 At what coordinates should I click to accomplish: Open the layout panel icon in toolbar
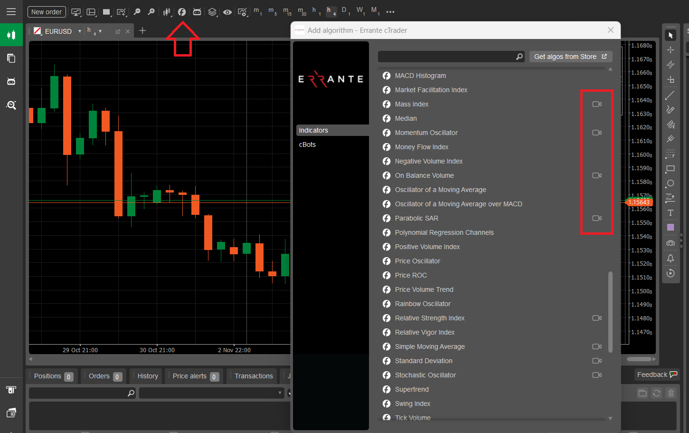(x=91, y=12)
